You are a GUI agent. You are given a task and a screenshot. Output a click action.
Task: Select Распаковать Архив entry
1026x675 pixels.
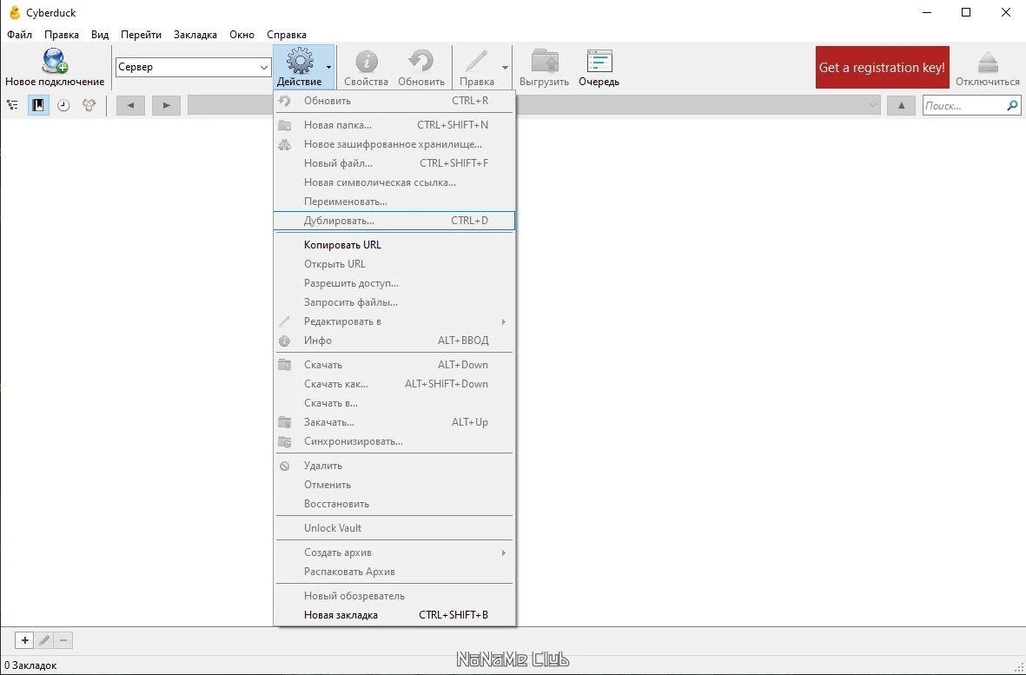394,572
